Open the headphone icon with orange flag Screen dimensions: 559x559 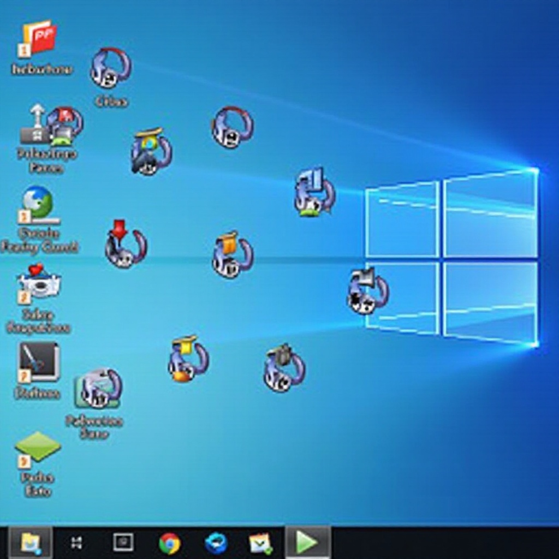point(233,255)
